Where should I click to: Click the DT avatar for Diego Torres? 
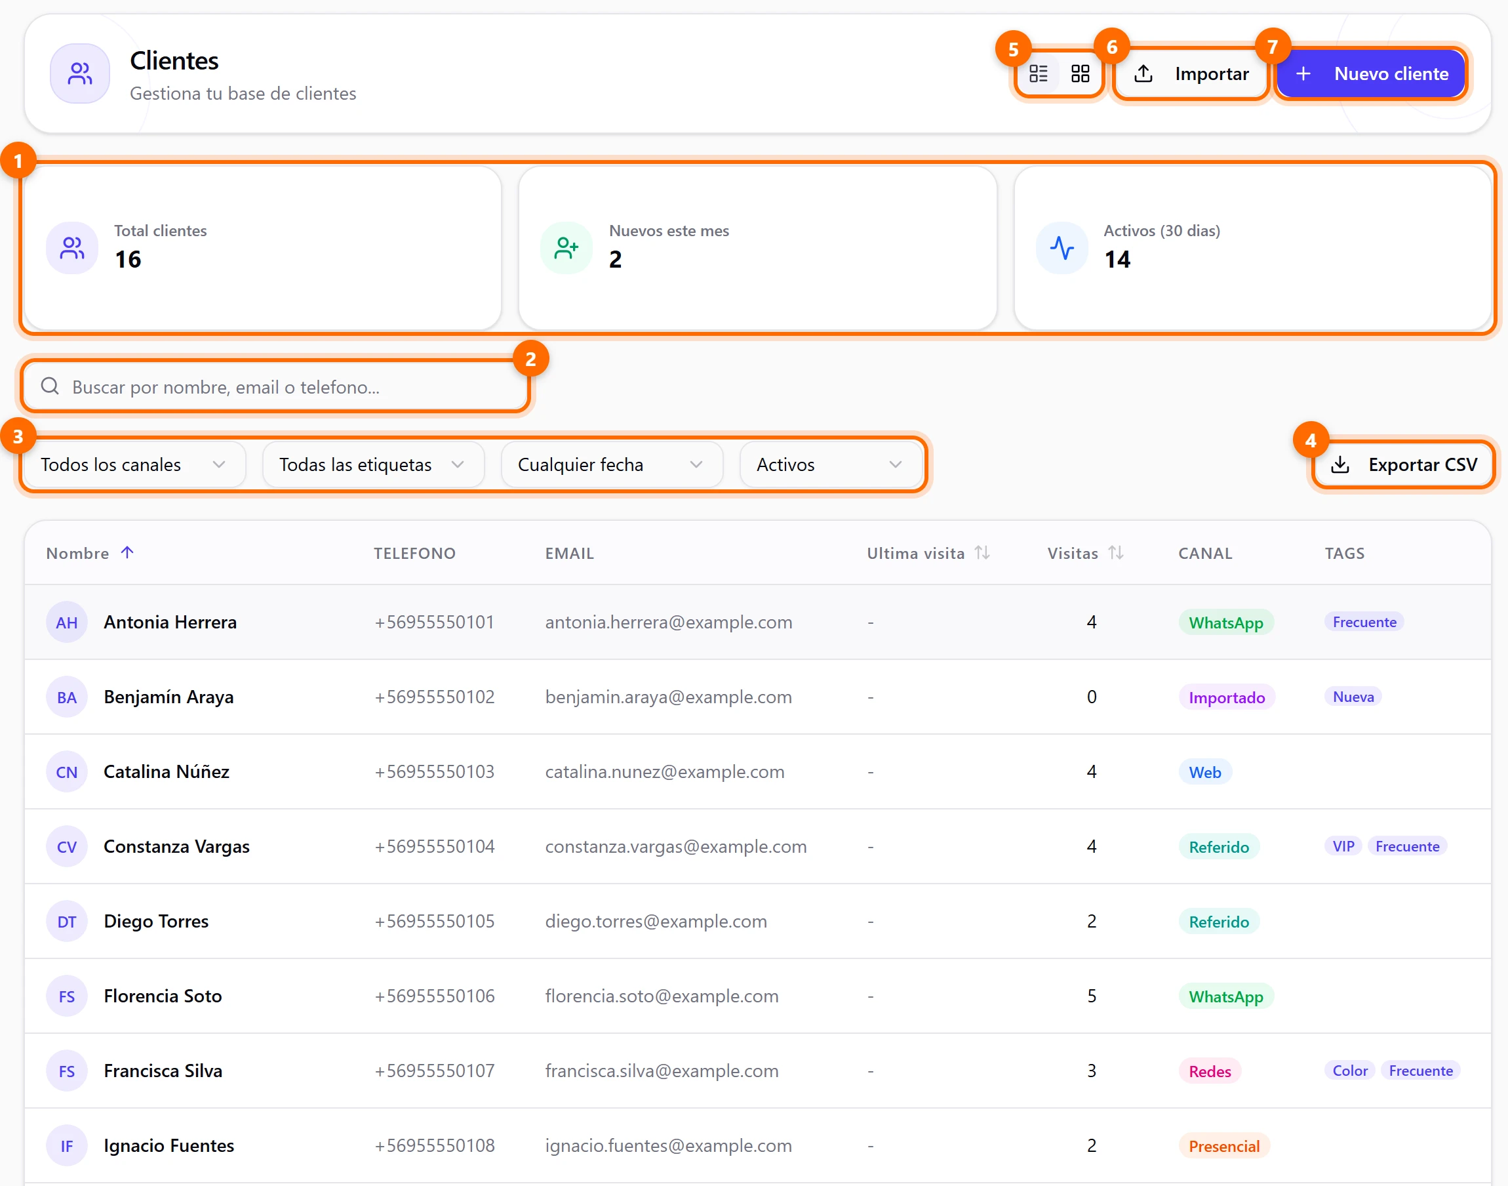point(67,922)
